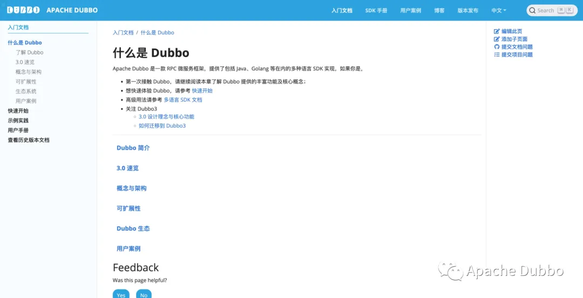
Task: Open 入门文档 in top navigation
Action: pos(342,10)
